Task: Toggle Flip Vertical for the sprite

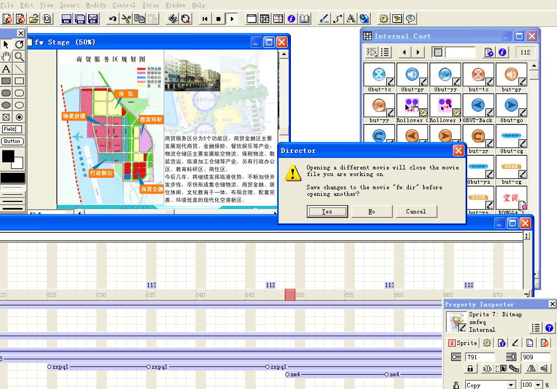Action: pos(544,369)
